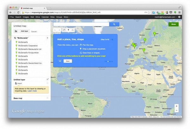Open Search in the Google bar
190x129 pixels.
pyautogui.click(x=18, y=17)
